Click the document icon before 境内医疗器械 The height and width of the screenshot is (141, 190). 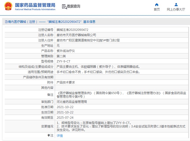(6, 22)
